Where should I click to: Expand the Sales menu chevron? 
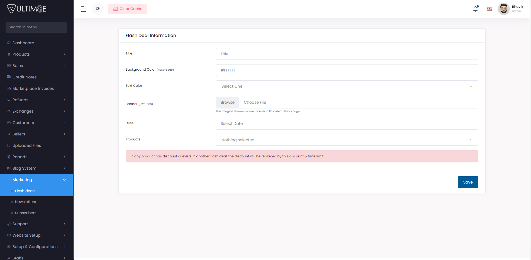pyautogui.click(x=64, y=66)
